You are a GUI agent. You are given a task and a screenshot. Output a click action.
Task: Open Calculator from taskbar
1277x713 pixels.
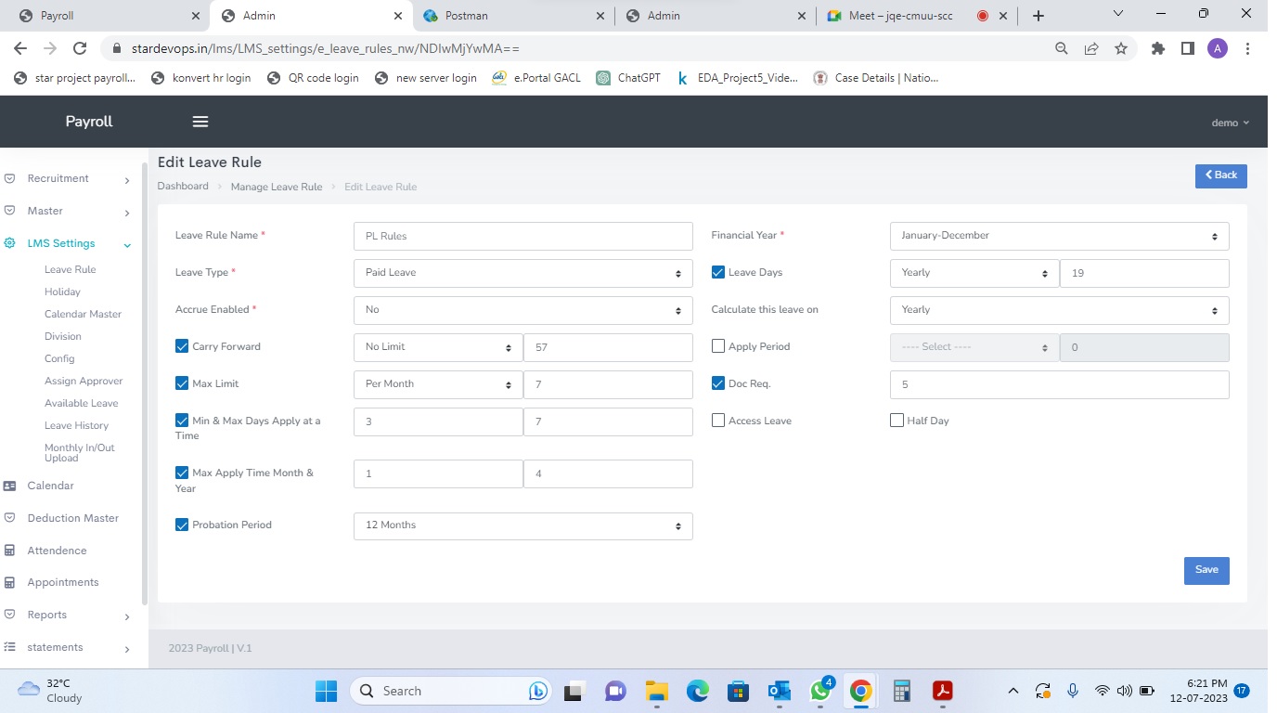[x=901, y=691]
